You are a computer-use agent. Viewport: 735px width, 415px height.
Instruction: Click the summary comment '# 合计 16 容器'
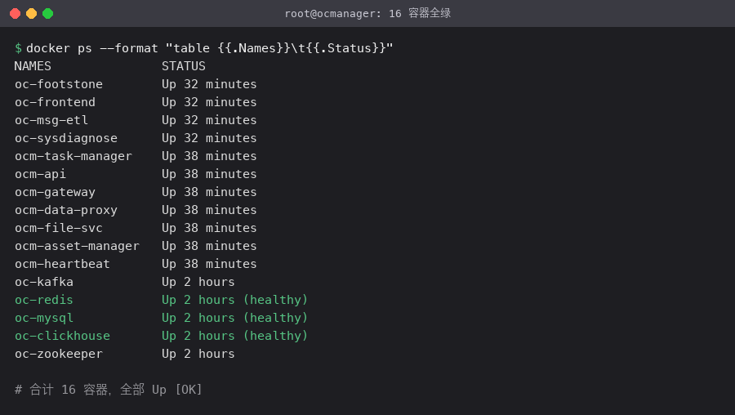(x=61, y=390)
